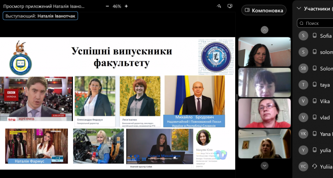Screen dimensions: 333x178
Task: Zoom out shared content with minus button
Action: coord(107,6)
